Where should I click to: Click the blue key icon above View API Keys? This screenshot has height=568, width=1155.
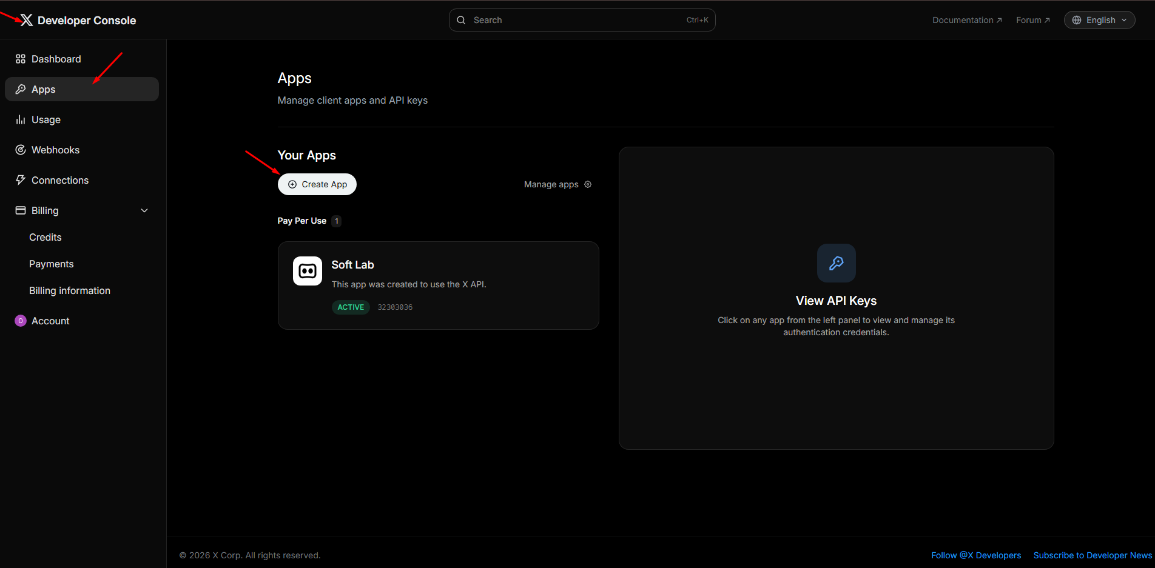point(836,263)
